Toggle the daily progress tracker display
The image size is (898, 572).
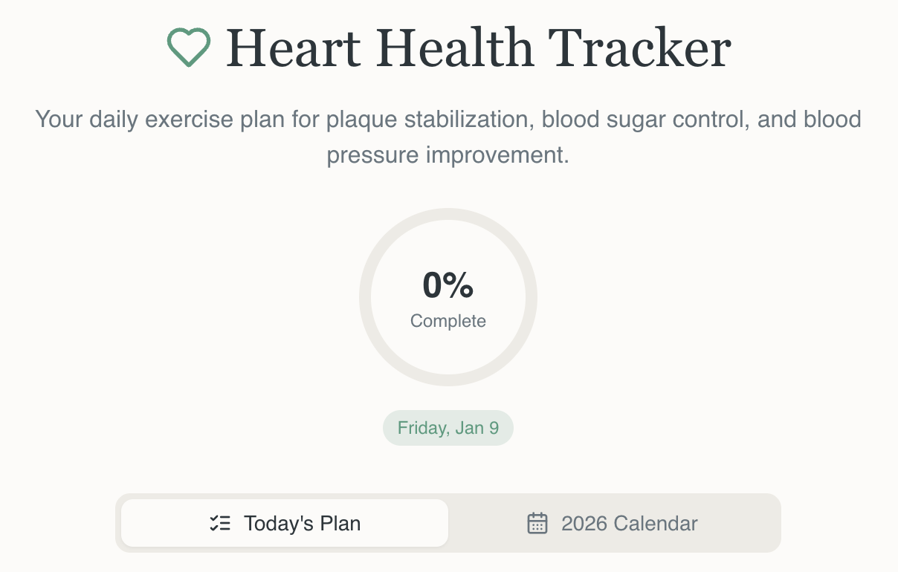[x=448, y=296]
